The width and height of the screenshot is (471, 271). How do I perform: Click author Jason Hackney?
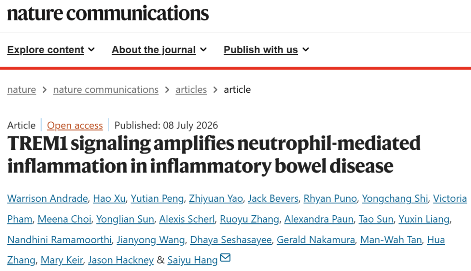(x=121, y=260)
